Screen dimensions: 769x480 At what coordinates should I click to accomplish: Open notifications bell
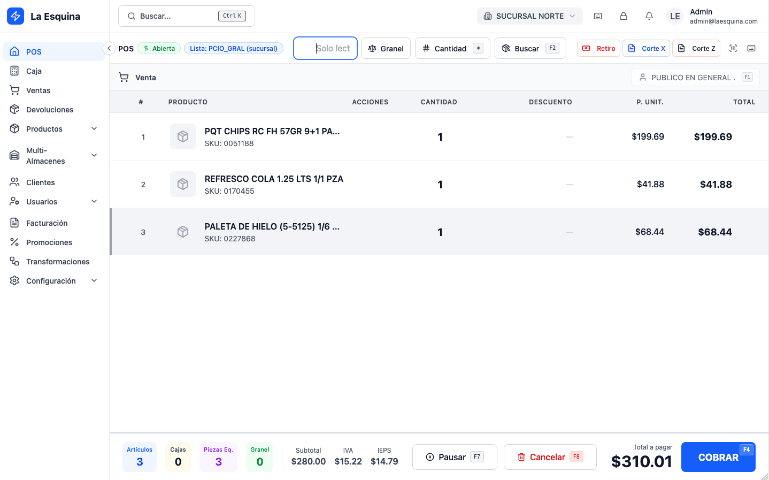point(649,16)
